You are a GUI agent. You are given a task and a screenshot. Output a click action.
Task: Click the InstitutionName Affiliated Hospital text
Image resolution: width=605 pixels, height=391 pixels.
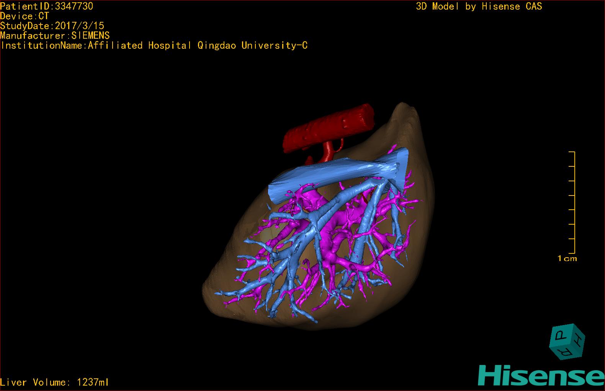pos(154,46)
